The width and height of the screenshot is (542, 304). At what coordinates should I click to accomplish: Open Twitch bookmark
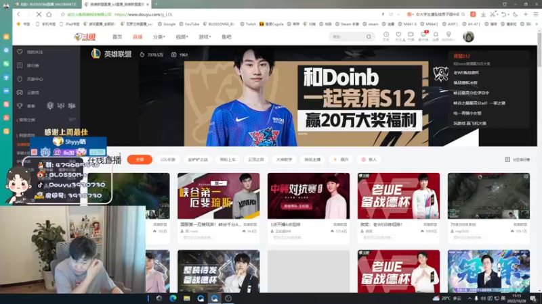pyautogui.click(x=248, y=24)
